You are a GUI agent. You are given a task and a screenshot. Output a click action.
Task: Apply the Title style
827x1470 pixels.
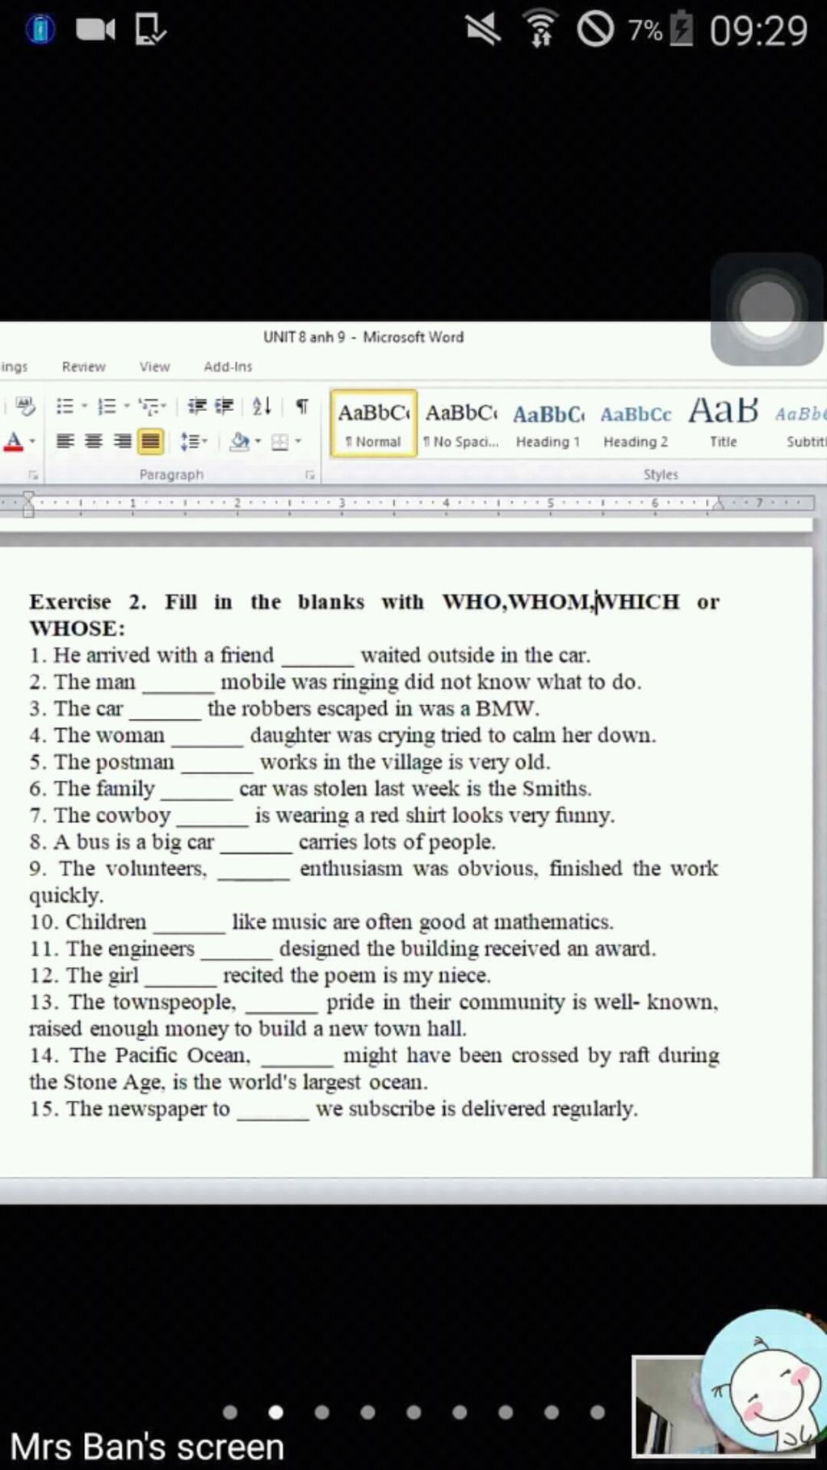tap(723, 423)
